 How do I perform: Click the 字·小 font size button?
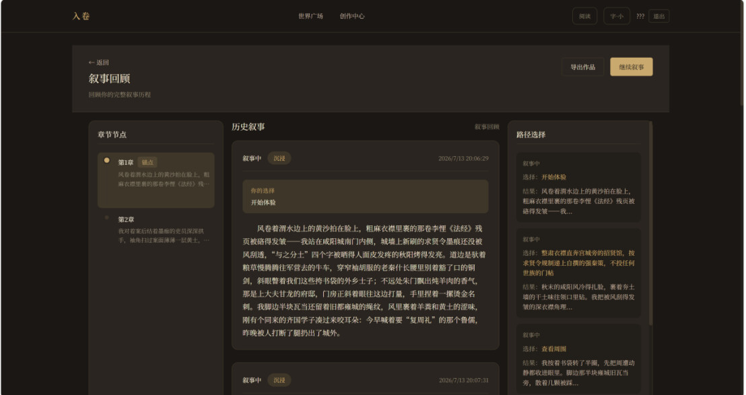[617, 16]
